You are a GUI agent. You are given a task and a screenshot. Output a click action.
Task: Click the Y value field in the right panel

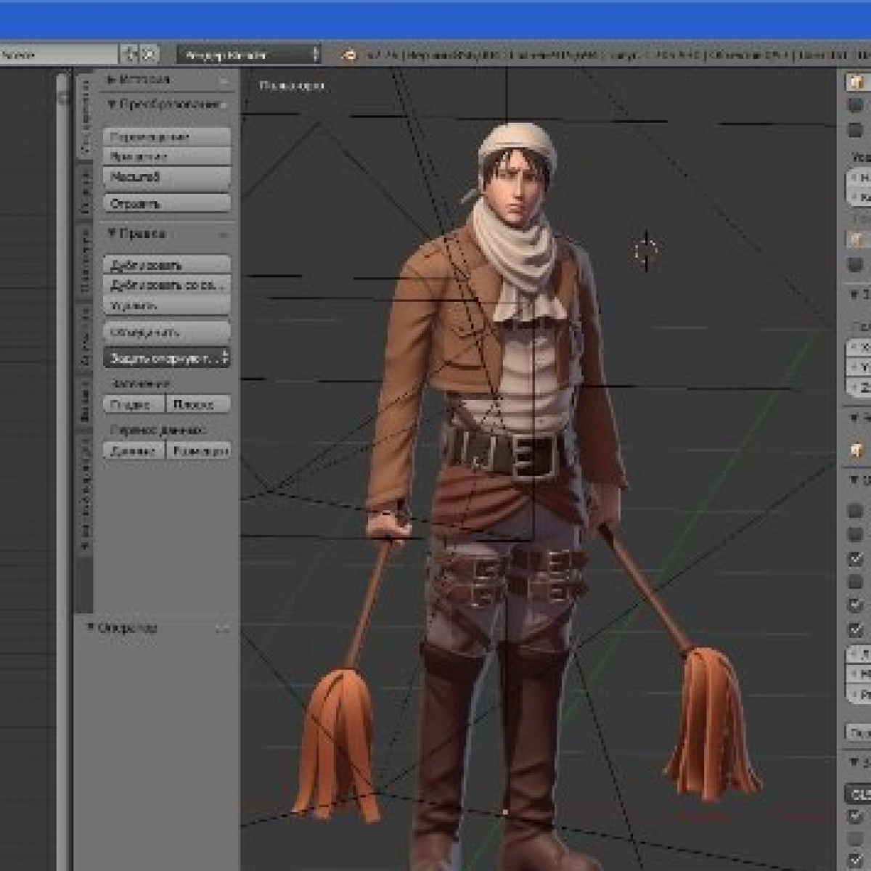coord(859,367)
